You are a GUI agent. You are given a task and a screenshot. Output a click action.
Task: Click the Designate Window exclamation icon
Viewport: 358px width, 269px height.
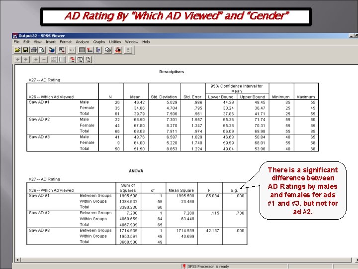coord(128,50)
